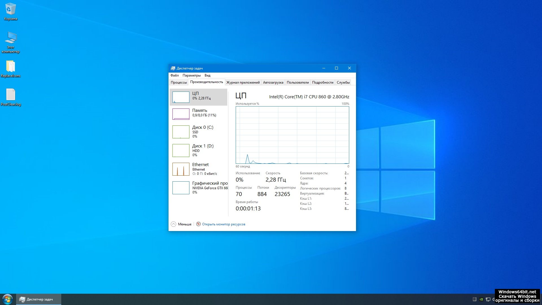Switch to the Процессы tab
Image resolution: width=542 pixels, height=305 pixels.
[x=179, y=82]
